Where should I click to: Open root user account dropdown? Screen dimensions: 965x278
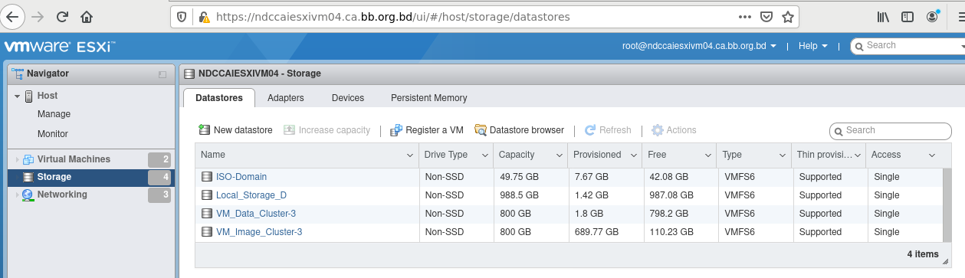[699, 46]
